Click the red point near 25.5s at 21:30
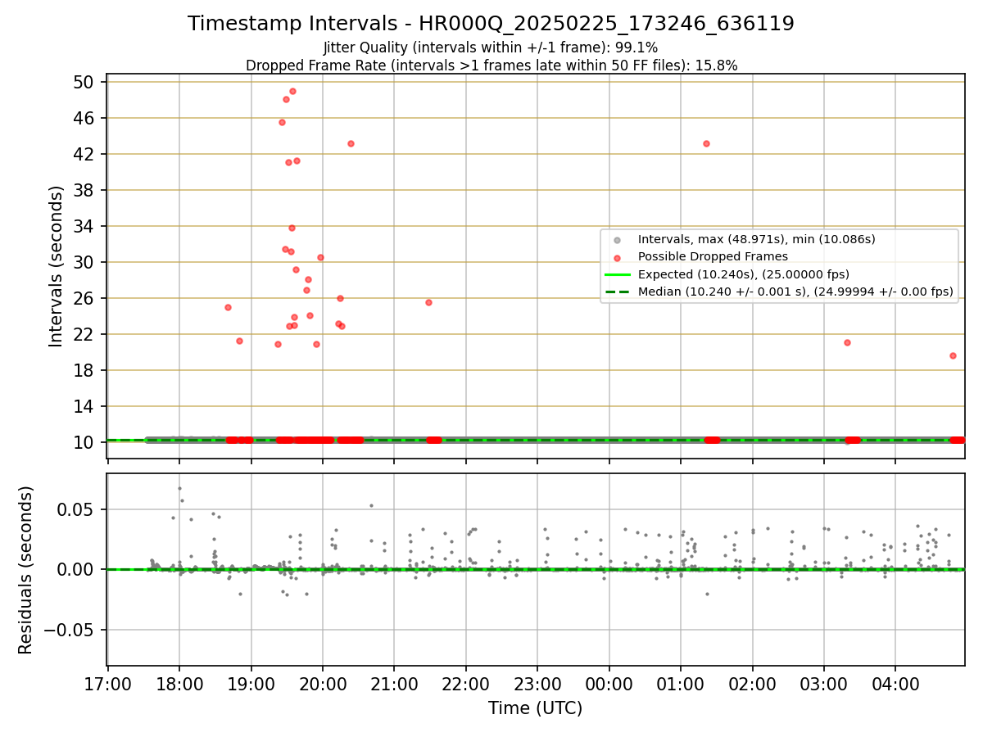Viewport: 983px width, 737px height. [428, 302]
